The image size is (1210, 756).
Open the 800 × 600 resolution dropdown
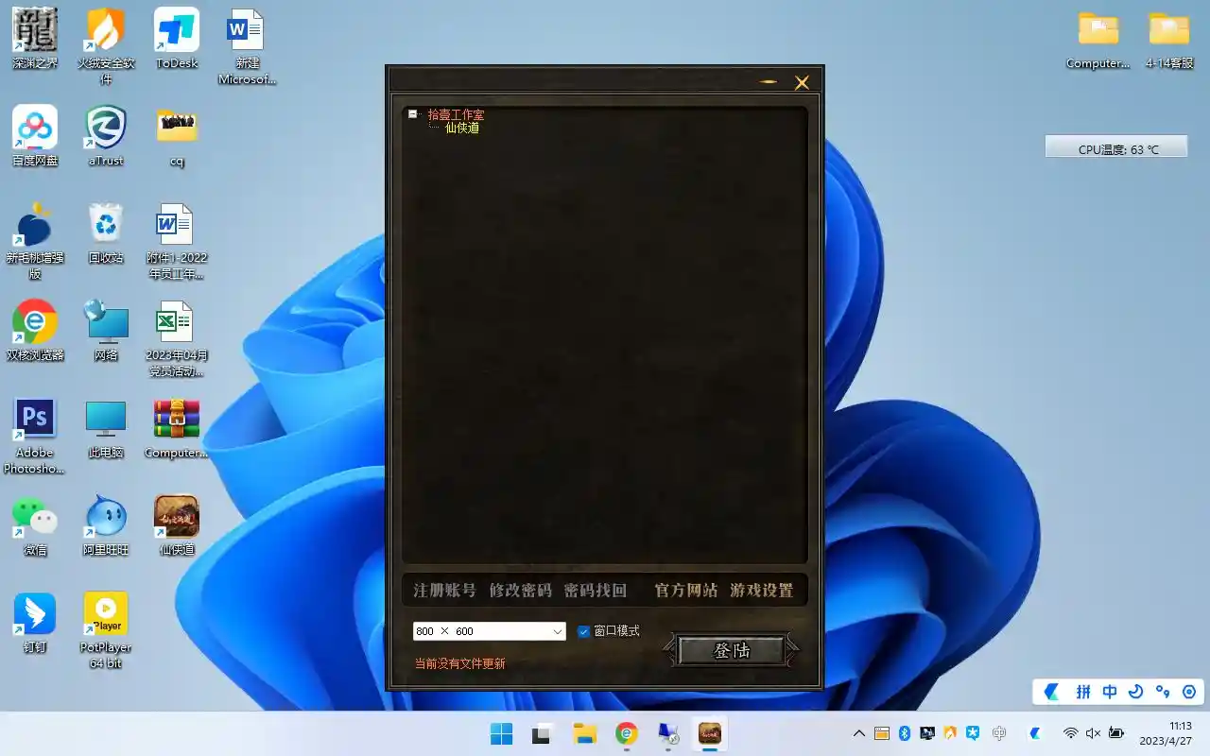pyautogui.click(x=490, y=631)
